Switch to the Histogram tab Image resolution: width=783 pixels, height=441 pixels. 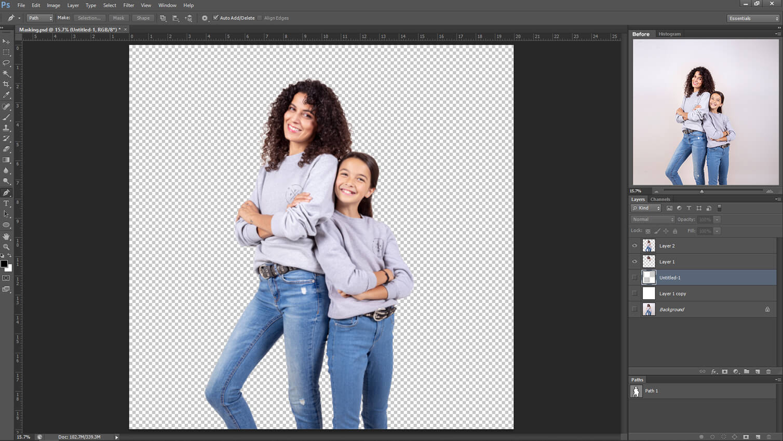point(669,34)
